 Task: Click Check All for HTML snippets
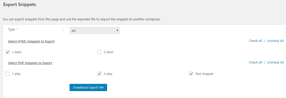coord(255,41)
